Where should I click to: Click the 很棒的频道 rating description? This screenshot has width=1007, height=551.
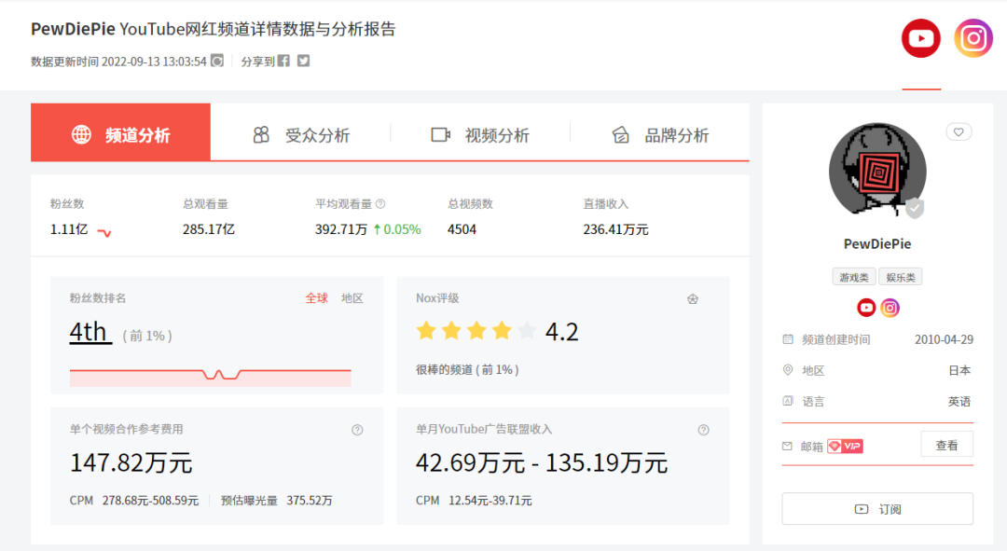click(467, 370)
